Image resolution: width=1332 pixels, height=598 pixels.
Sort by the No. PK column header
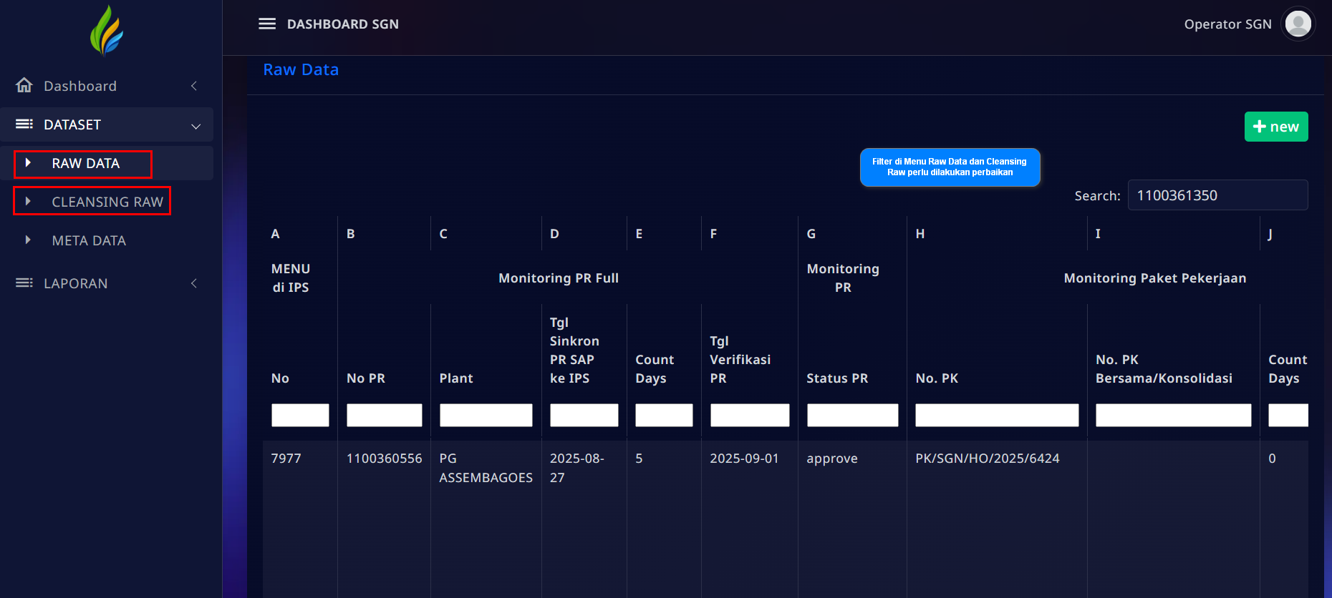coord(937,378)
